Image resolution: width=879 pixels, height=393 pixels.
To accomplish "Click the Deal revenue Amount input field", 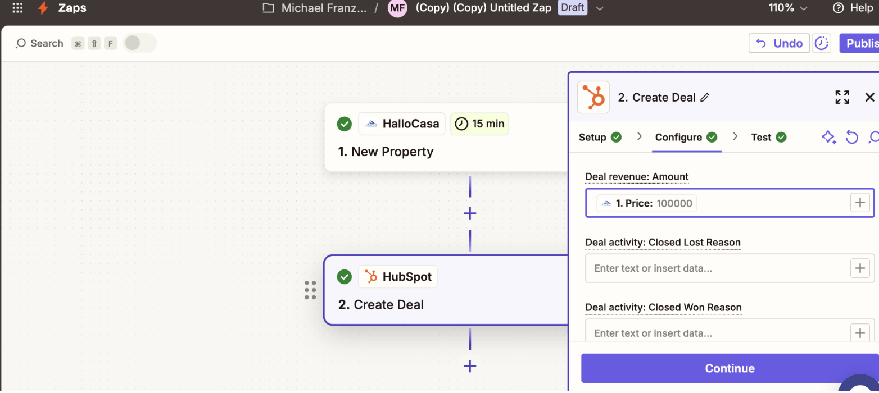I will tap(730, 203).
